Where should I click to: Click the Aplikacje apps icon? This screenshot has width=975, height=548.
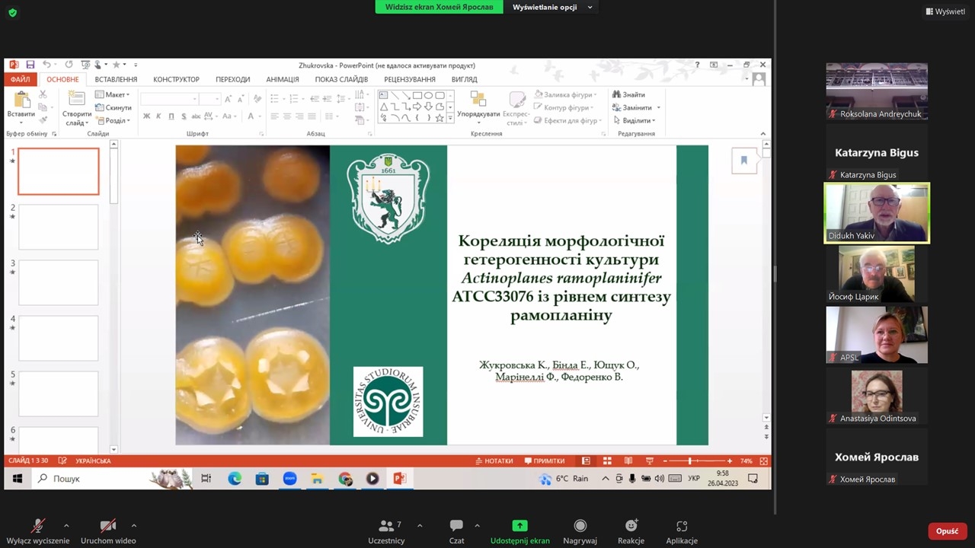point(681,526)
